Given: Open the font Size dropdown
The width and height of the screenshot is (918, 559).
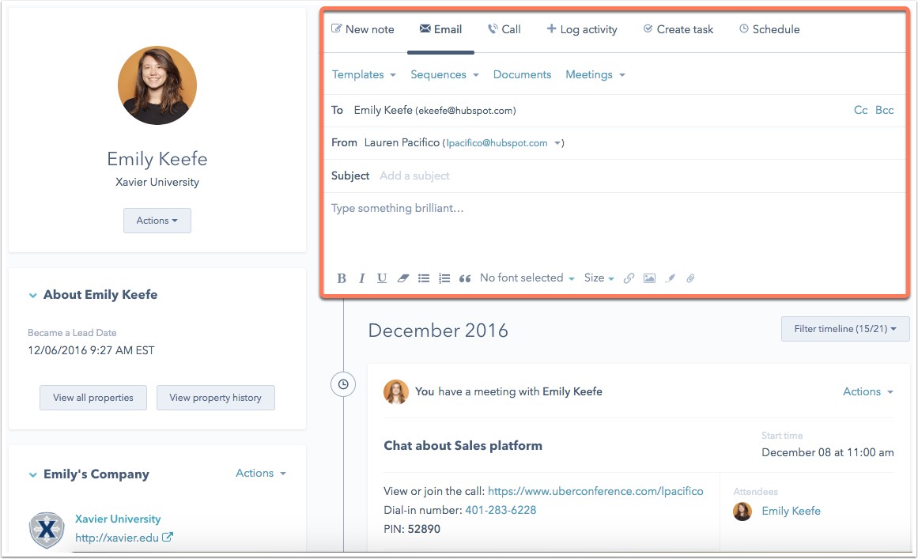Looking at the screenshot, I should 599,278.
